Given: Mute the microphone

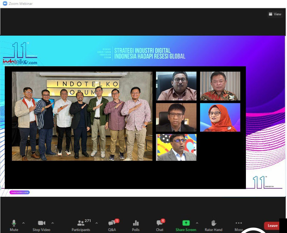Looking at the screenshot, I should coord(14,225).
